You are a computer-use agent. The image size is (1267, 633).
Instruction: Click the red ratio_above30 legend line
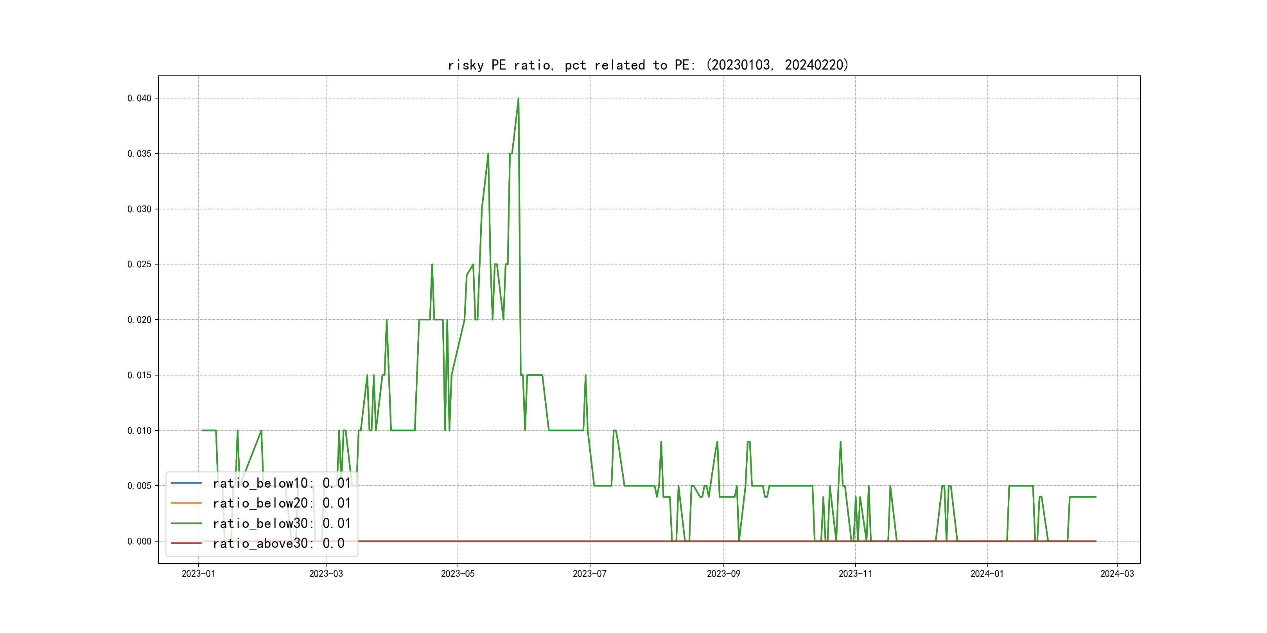point(186,543)
